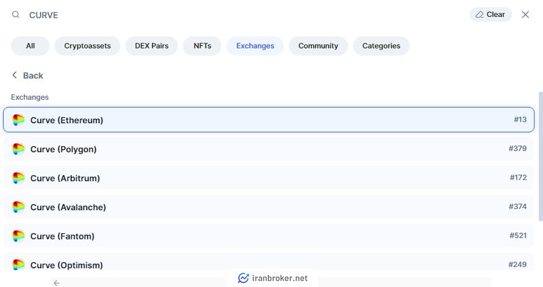
Task: Open Curve (Arbitrum) exchange result
Action: 269,178
